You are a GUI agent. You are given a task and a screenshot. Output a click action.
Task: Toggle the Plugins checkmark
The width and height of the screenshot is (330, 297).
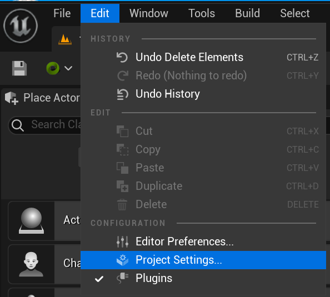click(99, 279)
